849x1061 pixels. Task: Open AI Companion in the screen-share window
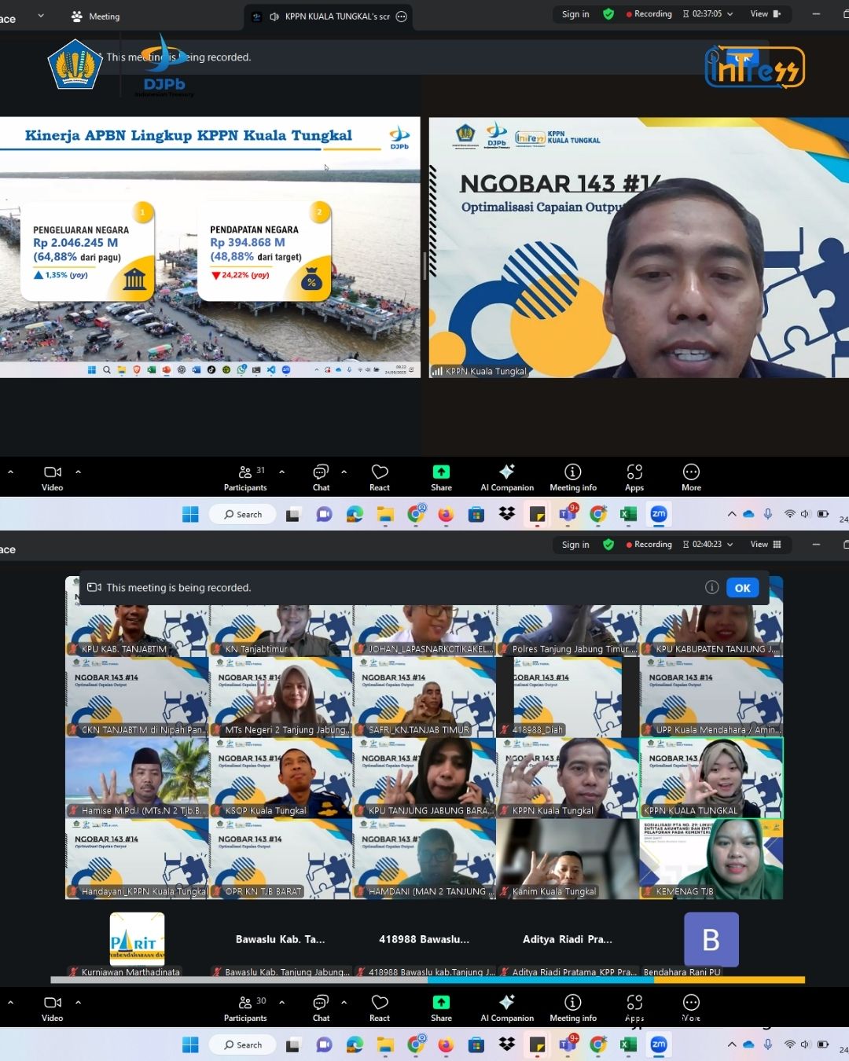point(507,477)
